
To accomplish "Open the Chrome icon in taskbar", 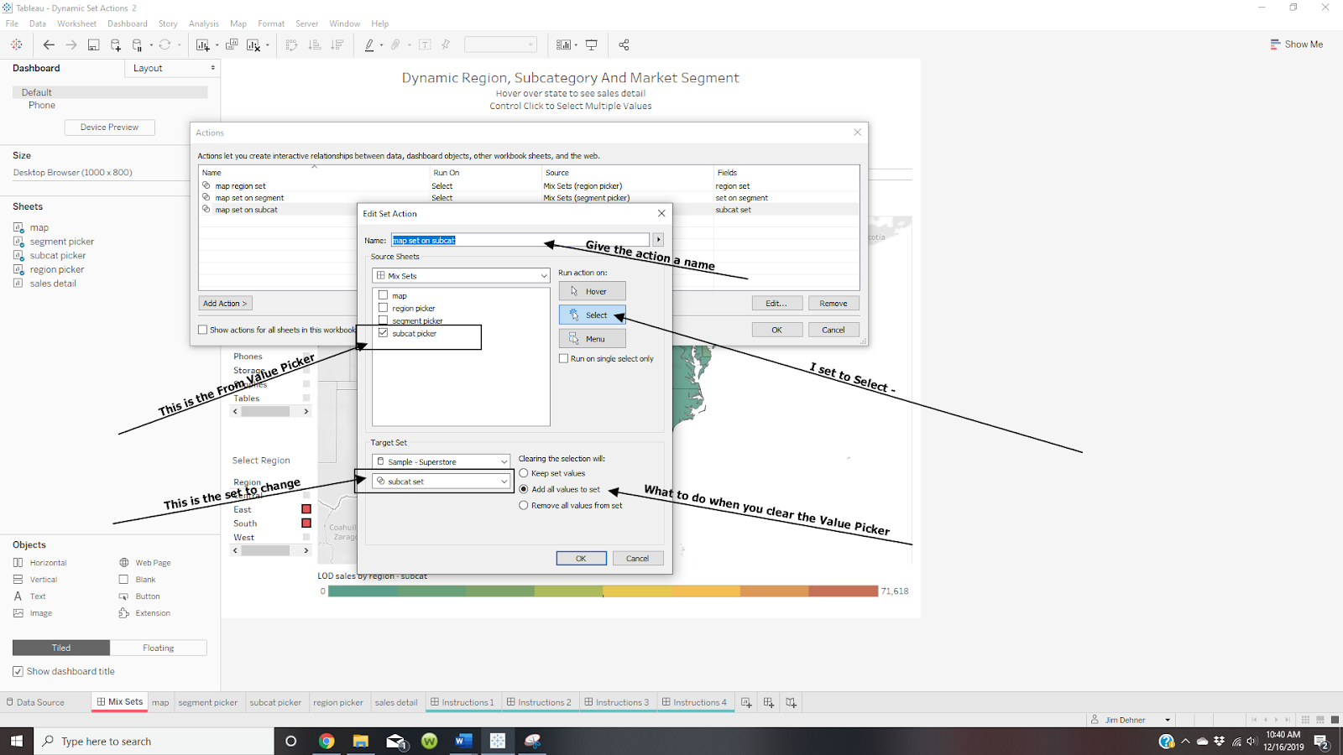I will point(327,741).
